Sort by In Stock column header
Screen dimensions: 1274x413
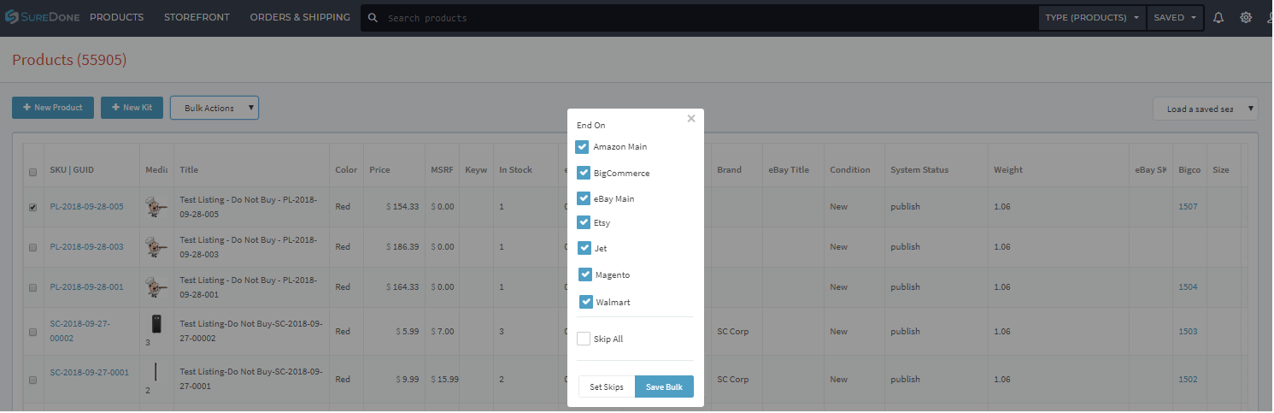[x=515, y=170]
